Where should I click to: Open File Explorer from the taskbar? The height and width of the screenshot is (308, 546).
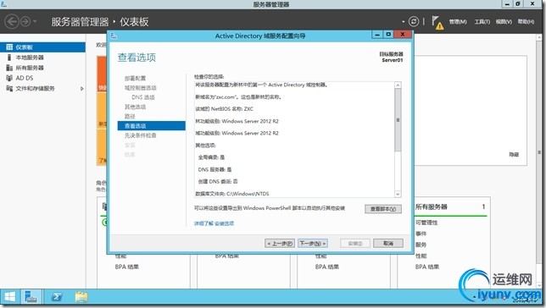(x=81, y=297)
